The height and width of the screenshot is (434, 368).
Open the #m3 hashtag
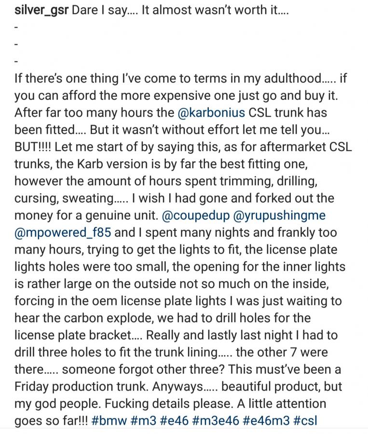pyautogui.click(x=143, y=420)
